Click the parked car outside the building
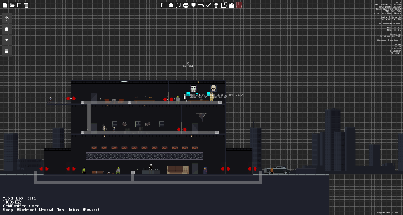403x215 pixels. click(277, 170)
